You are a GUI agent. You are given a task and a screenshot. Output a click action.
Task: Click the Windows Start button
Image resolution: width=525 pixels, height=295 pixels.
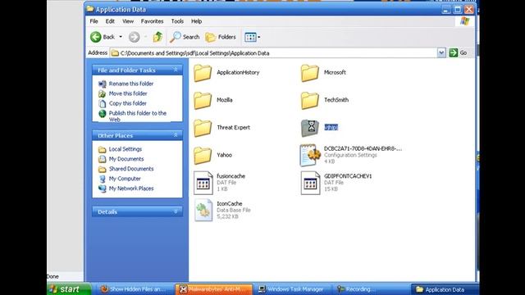coord(69,289)
